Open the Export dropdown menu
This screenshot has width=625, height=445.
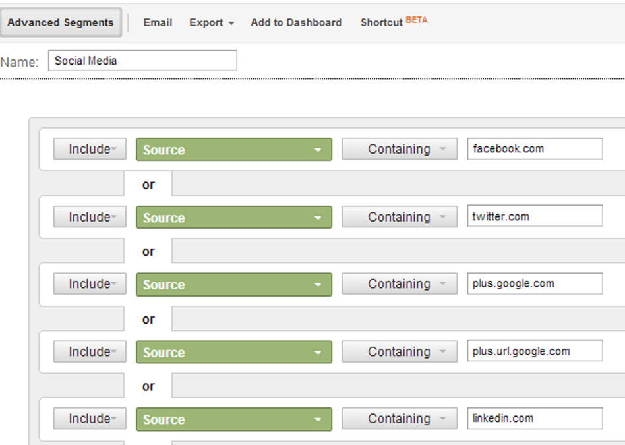pos(212,22)
